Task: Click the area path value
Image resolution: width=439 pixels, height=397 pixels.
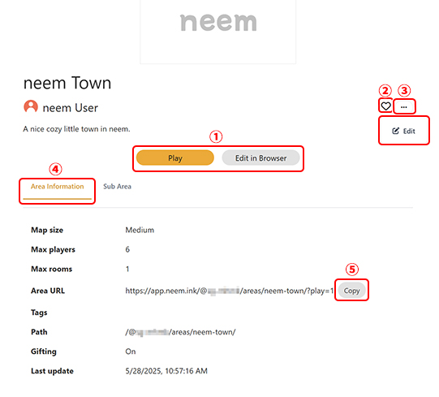Action: click(181, 332)
